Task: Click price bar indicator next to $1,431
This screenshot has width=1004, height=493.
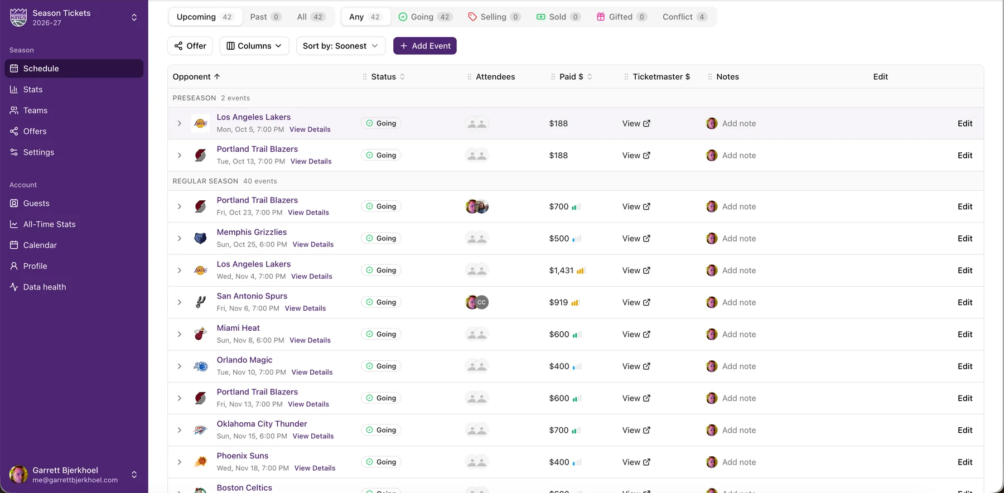Action: tap(581, 270)
